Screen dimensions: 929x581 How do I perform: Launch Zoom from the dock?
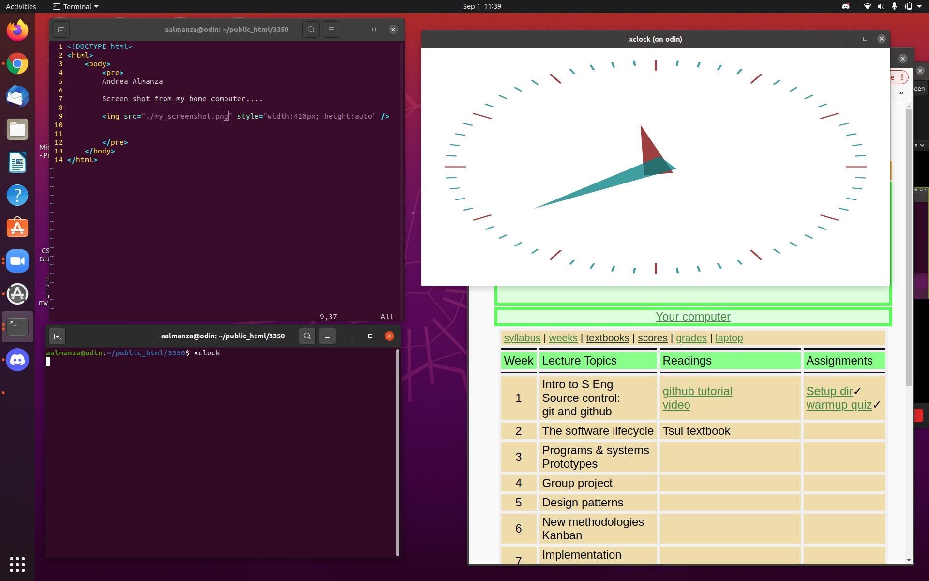[17, 261]
